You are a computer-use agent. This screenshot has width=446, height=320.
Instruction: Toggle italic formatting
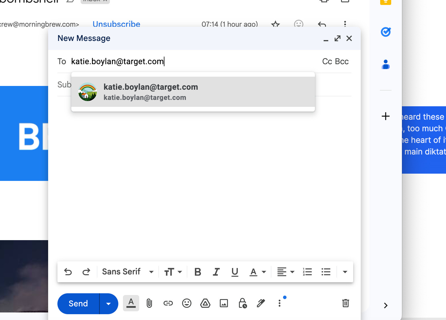tap(216, 272)
